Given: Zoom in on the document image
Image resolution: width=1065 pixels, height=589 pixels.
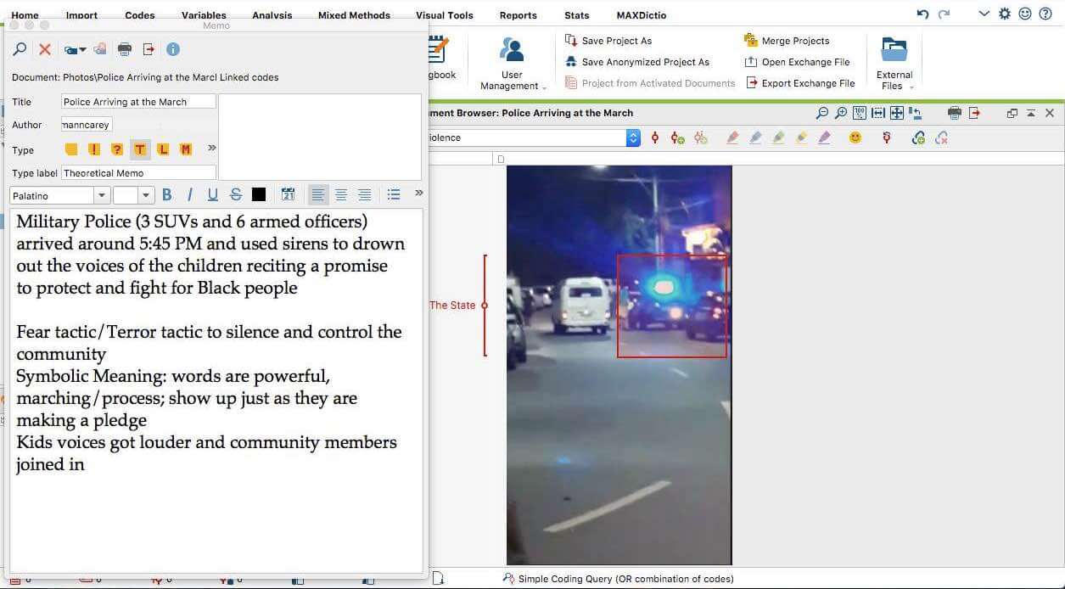Looking at the screenshot, I should [x=840, y=112].
